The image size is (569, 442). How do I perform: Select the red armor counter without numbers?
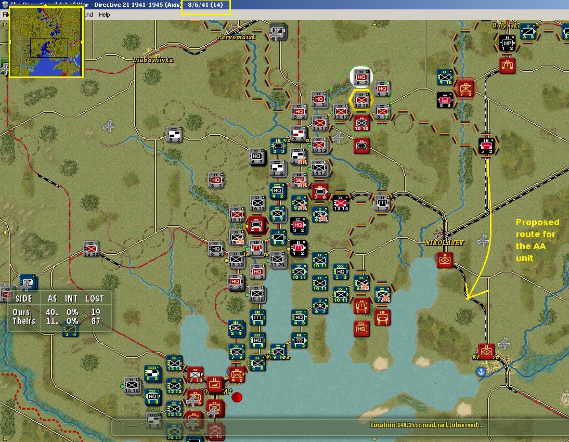(361, 146)
